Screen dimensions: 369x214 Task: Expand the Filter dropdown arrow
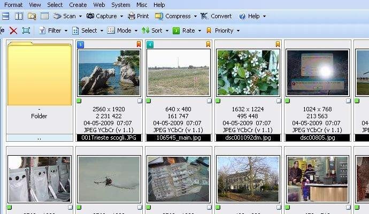pos(66,31)
